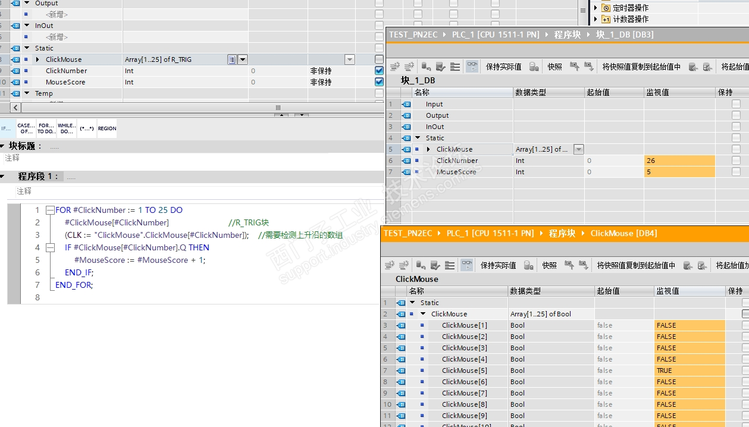Image resolution: width=749 pixels, height=427 pixels.
Task: Click snapshot upload icon after 快照 in 块_1_DB
Action: [574, 67]
